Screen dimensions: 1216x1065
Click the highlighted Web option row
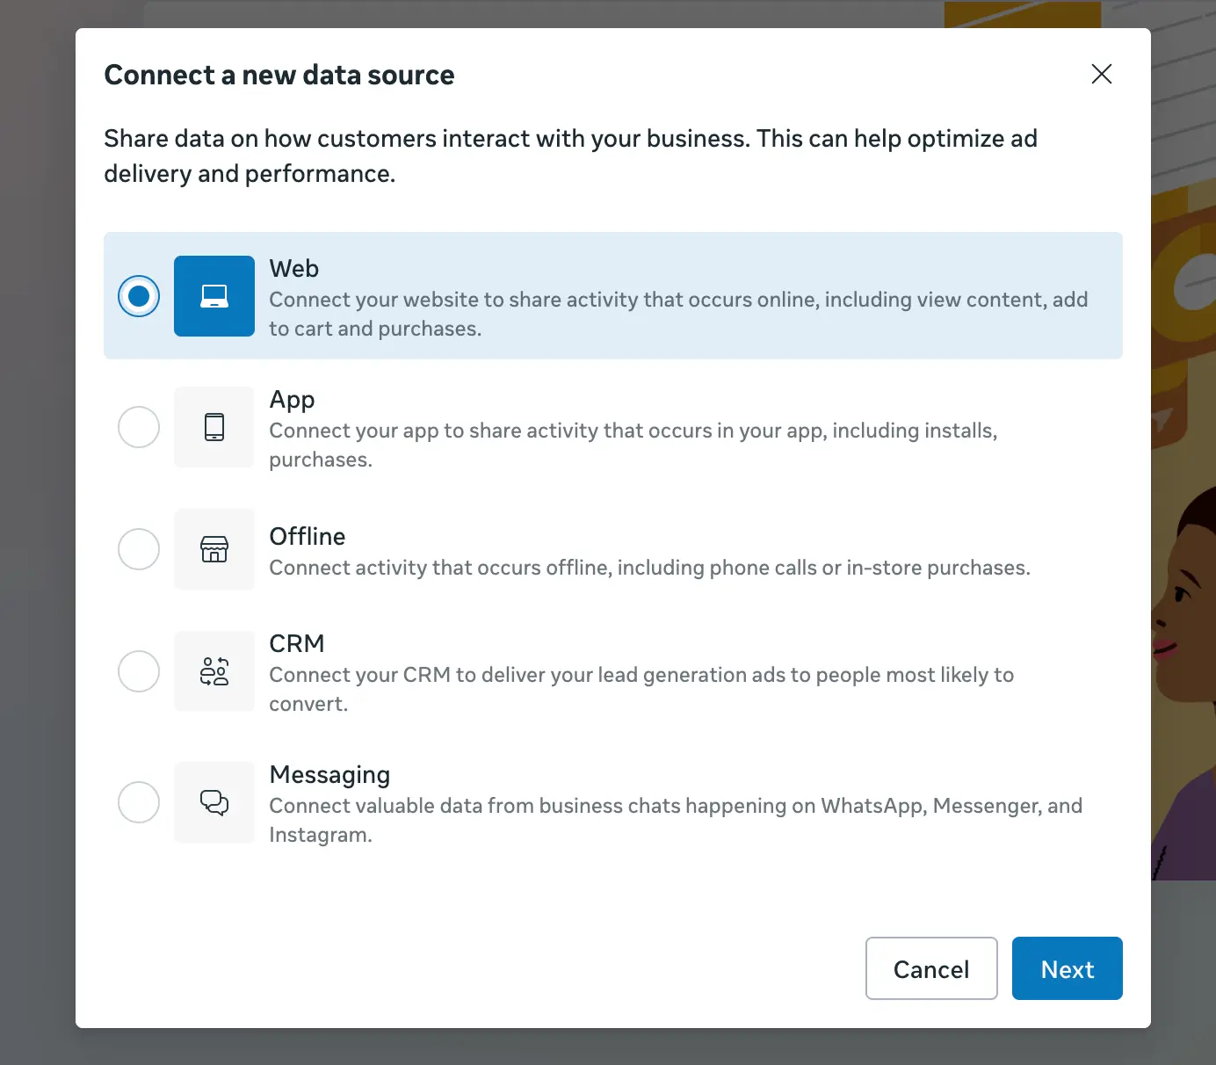tap(612, 296)
